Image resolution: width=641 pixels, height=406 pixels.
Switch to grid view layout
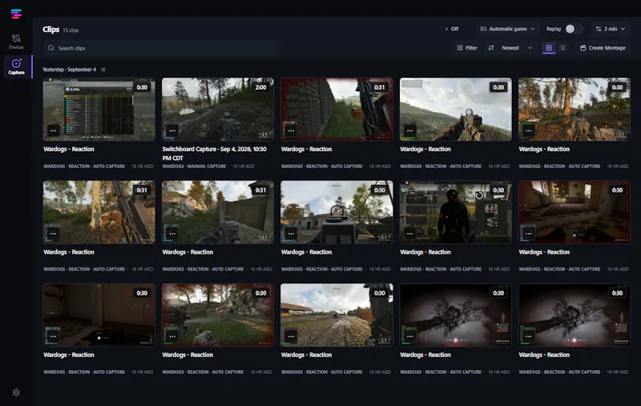[x=549, y=48]
